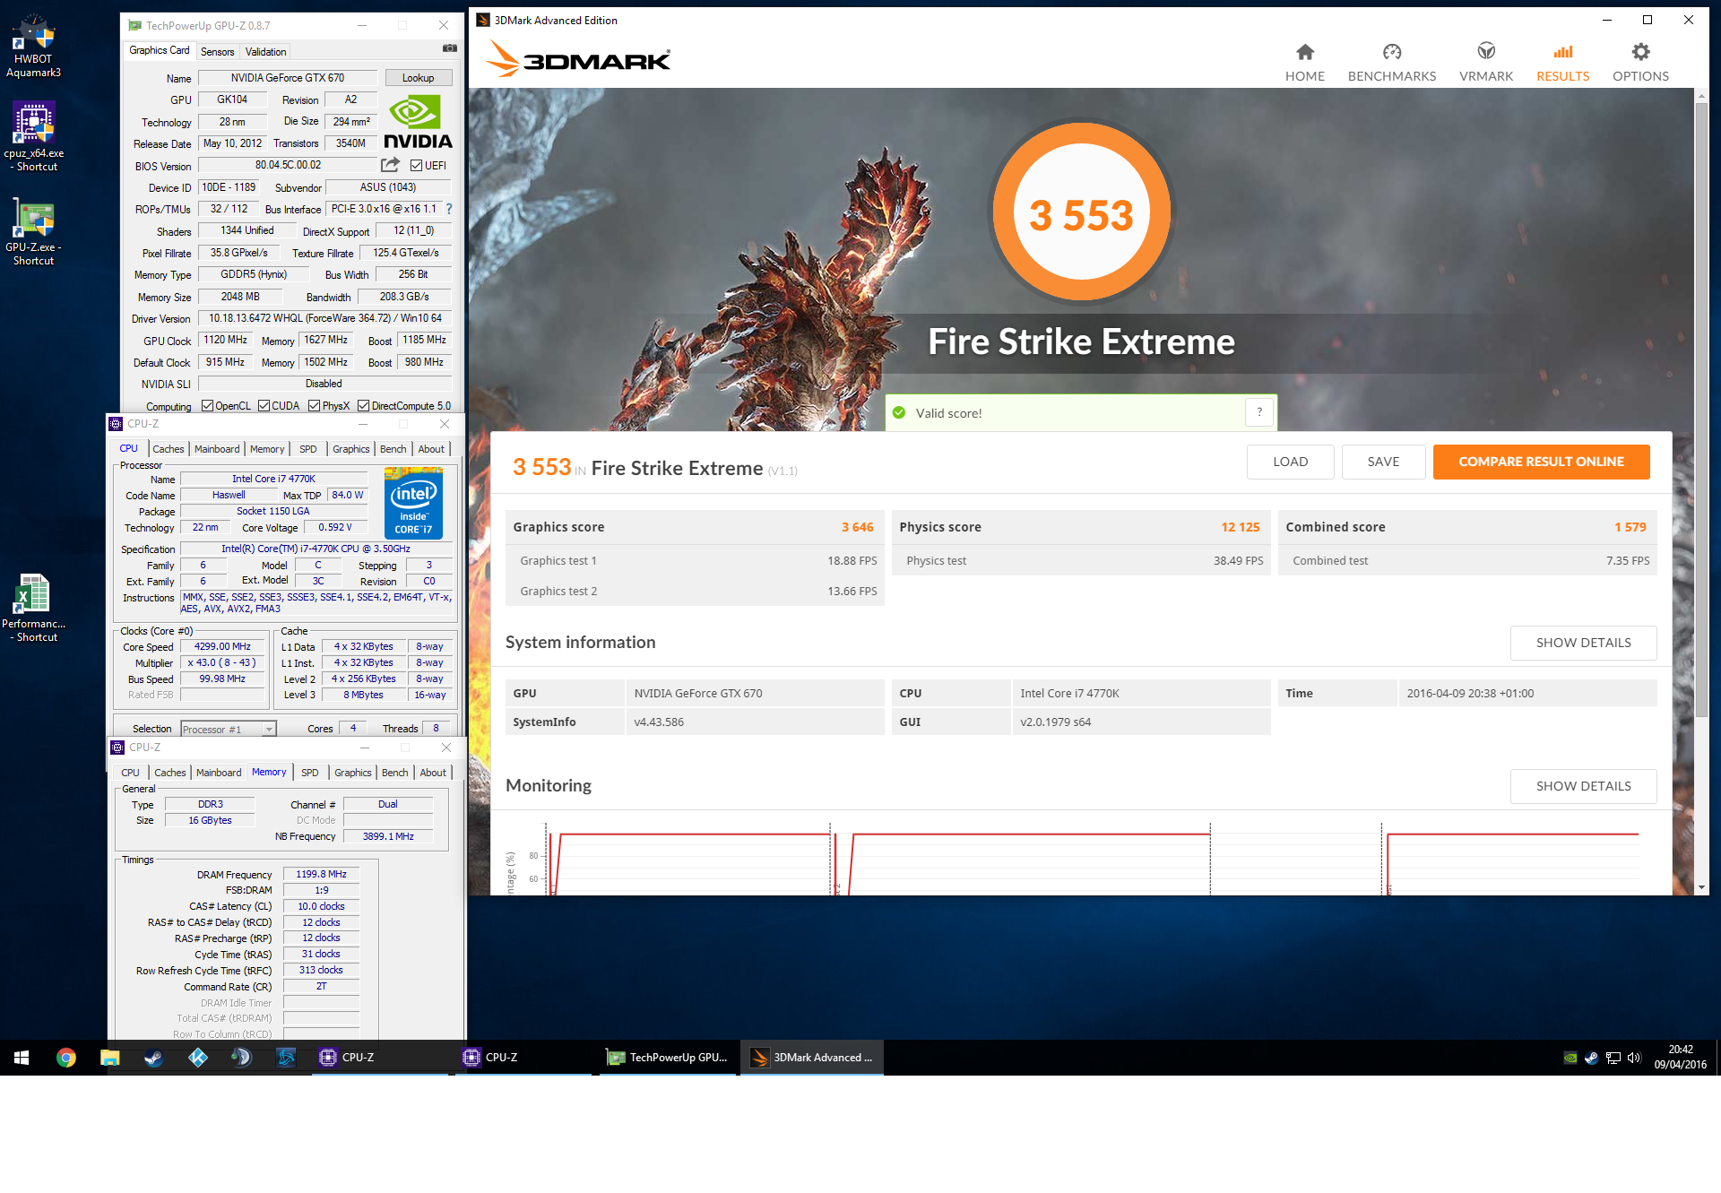Click the Core Speed value 4299.00 MHz
Screen dimensions: 1721x1193
pyautogui.click(x=222, y=646)
